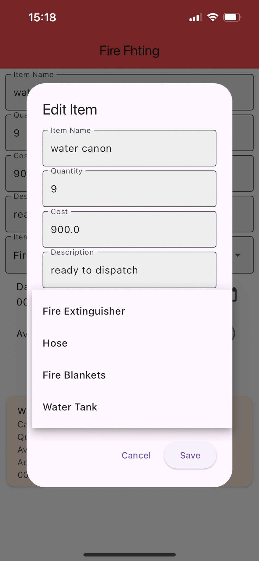
Task: Select the Water Tank category option
Action: [x=132, y=407]
